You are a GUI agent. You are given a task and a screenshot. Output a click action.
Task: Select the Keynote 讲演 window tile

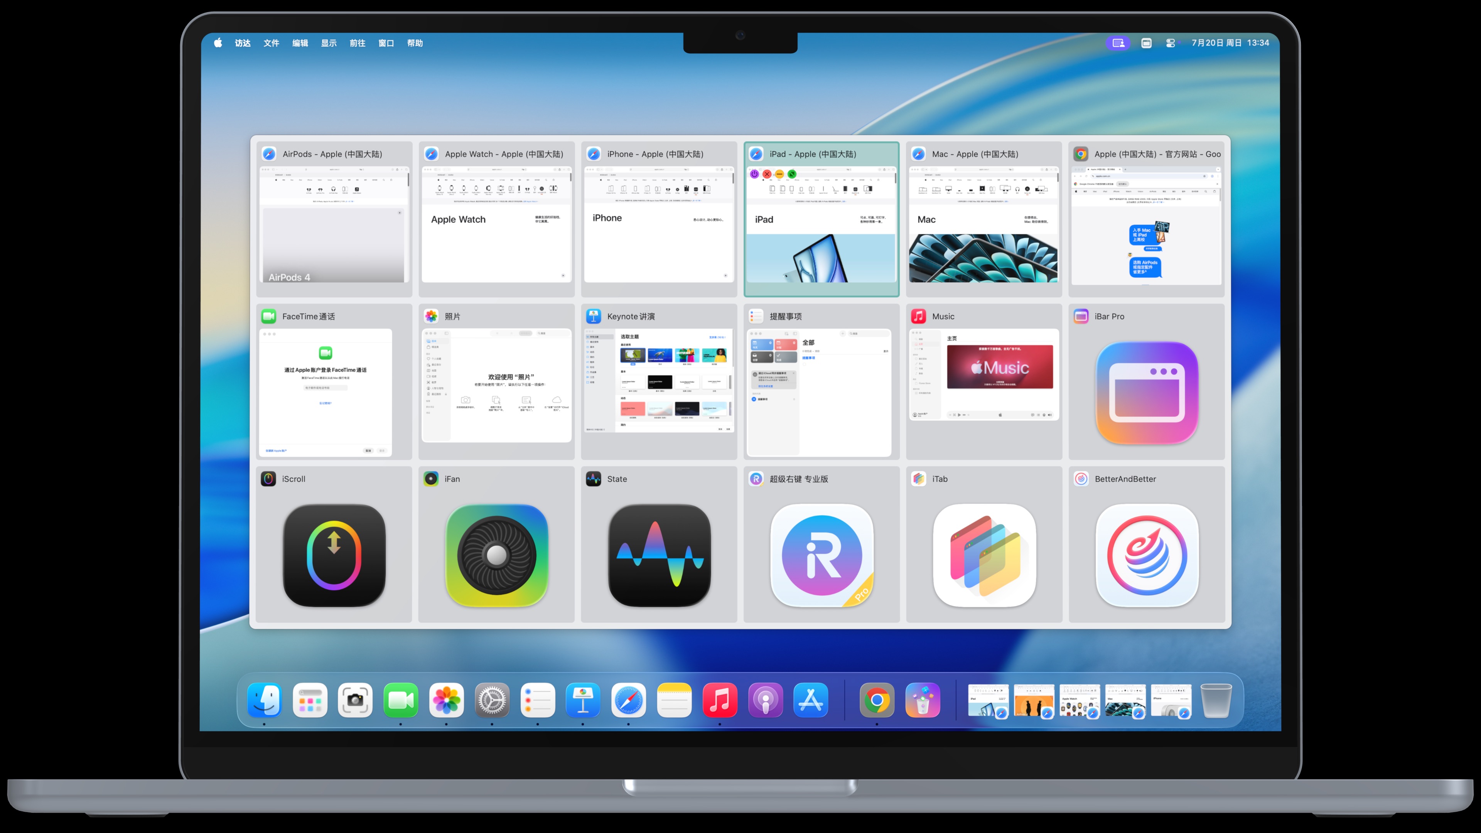pyautogui.click(x=659, y=382)
